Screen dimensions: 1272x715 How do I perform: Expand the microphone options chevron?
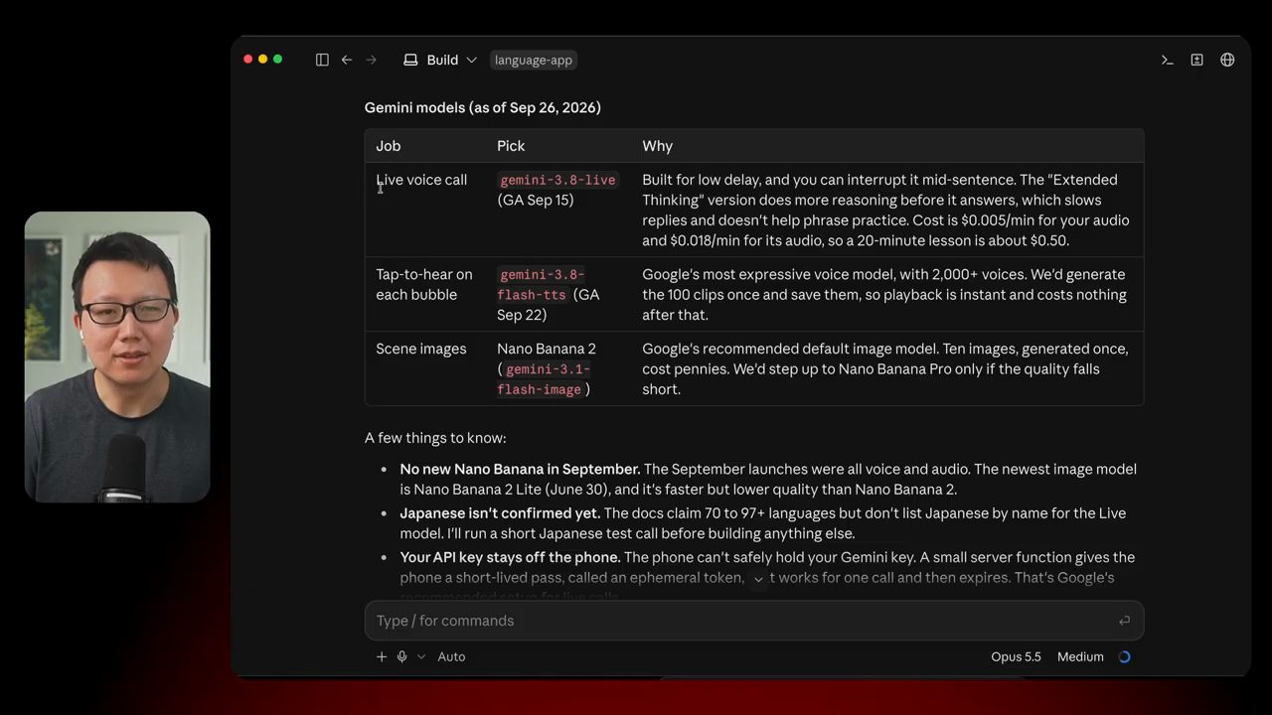click(421, 656)
